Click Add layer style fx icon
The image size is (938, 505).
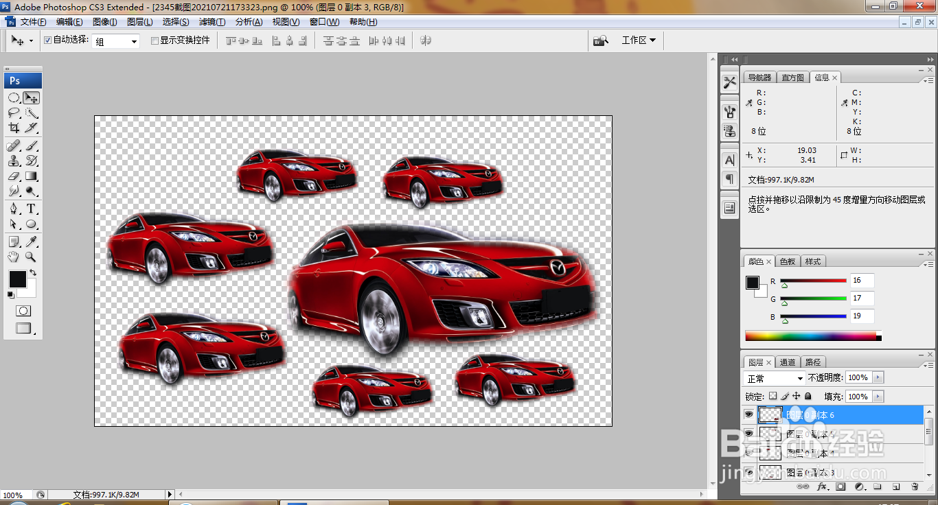(822, 487)
